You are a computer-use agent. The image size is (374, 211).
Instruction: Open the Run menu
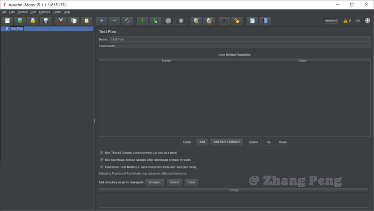[33, 12]
